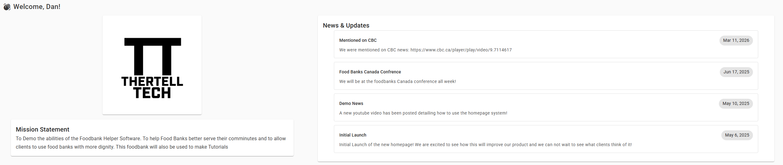Click the Mar 11, 2026 date chip
Screen dimensions: 783x165
click(736, 40)
